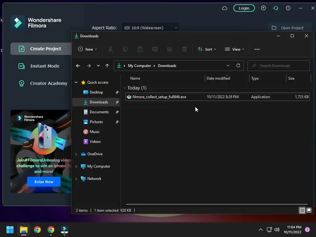Select filmora_collect_setup_full846.exe file
The width and height of the screenshot is (316, 237).
click(218, 97)
